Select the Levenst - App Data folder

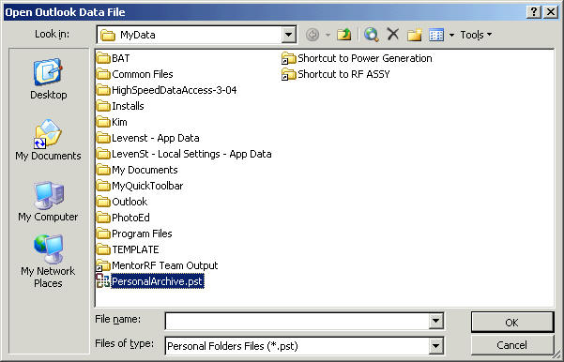point(148,138)
